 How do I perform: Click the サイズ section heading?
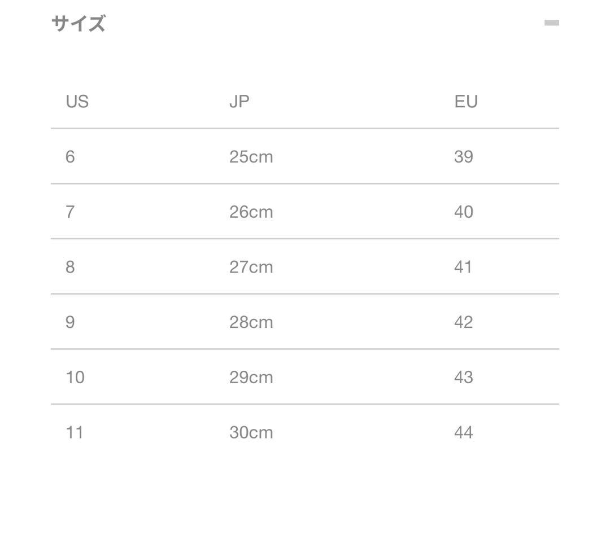click(x=79, y=24)
